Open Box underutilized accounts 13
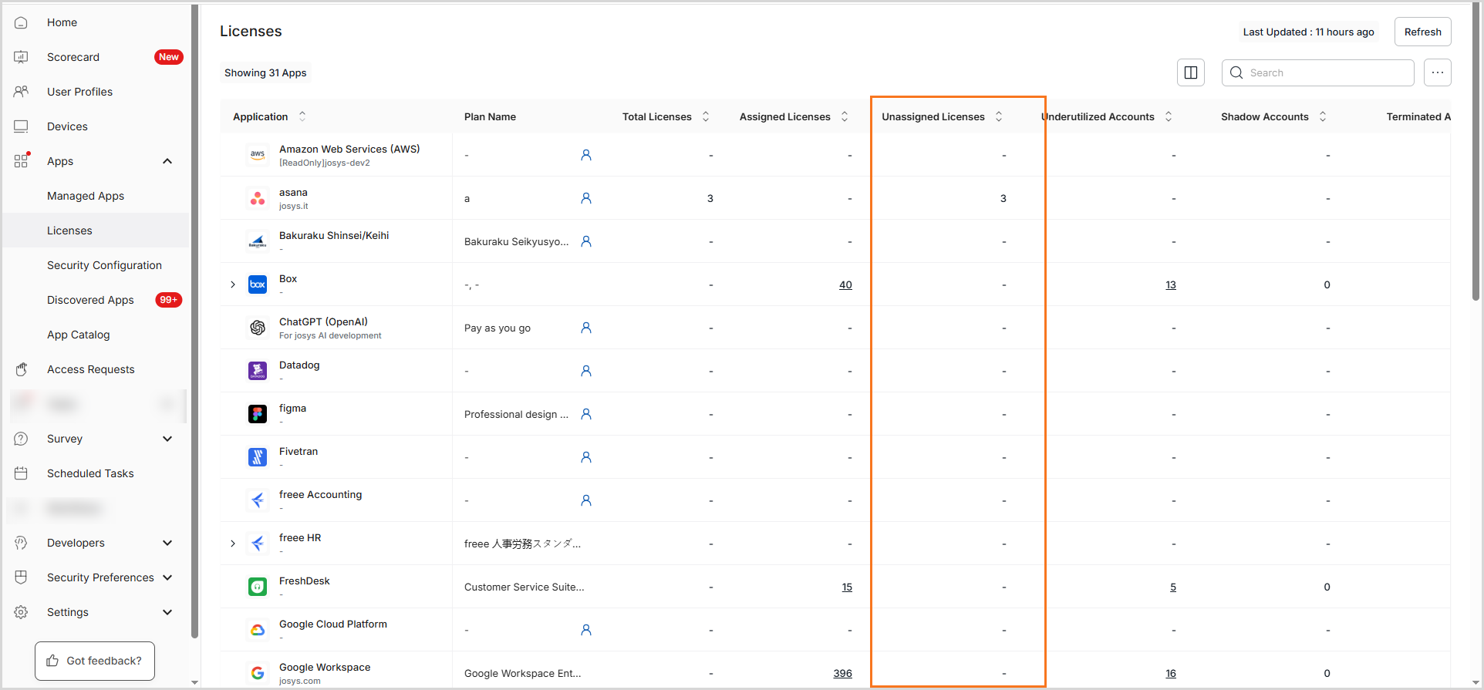 1171,284
